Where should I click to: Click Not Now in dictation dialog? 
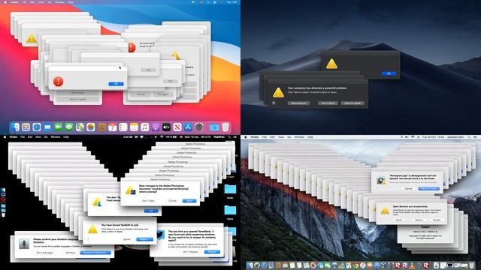coord(70,253)
